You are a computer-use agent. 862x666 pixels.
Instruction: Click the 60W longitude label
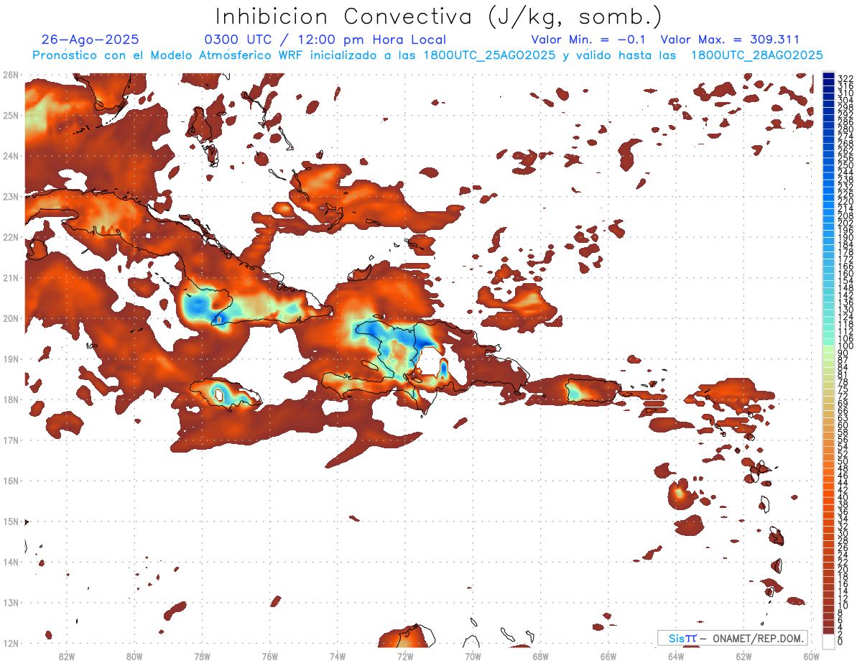coord(812,656)
